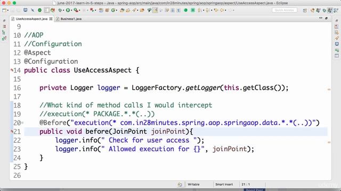Viewport: 341px width, 191px height.
Task: Click the status bar icon left of Writable
Action: click(x=180, y=185)
